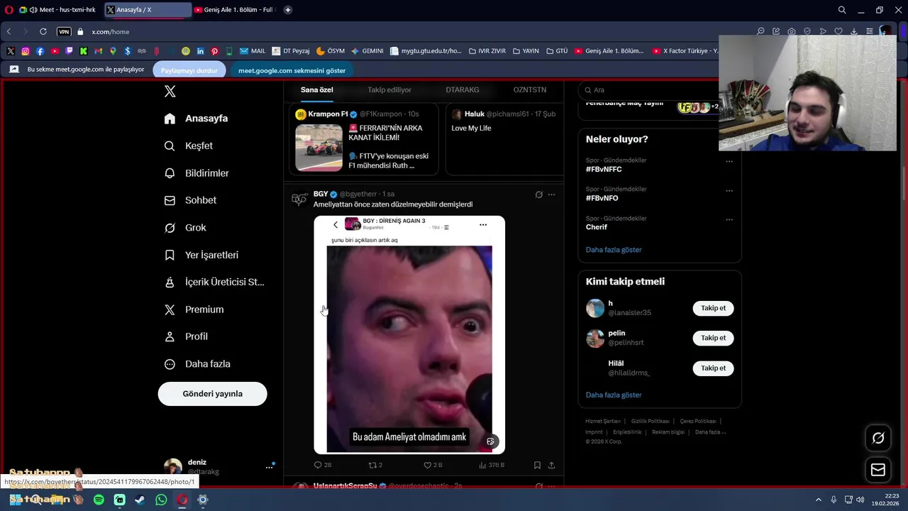908x511 pixels.
Task: Open Gizlilik Politikası footer link
Action: pos(650,422)
